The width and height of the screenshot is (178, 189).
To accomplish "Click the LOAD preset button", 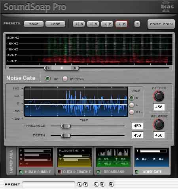I will (x=55, y=24).
